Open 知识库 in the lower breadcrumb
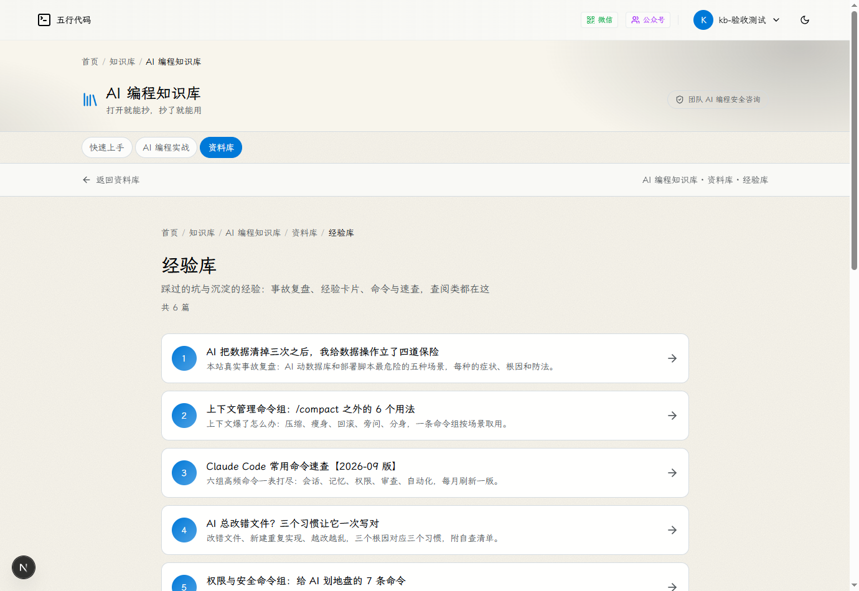Screen dimensions: 859x591 (x=202, y=233)
